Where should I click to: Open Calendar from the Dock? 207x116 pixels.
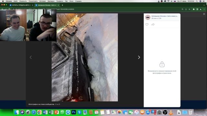coord(96,112)
